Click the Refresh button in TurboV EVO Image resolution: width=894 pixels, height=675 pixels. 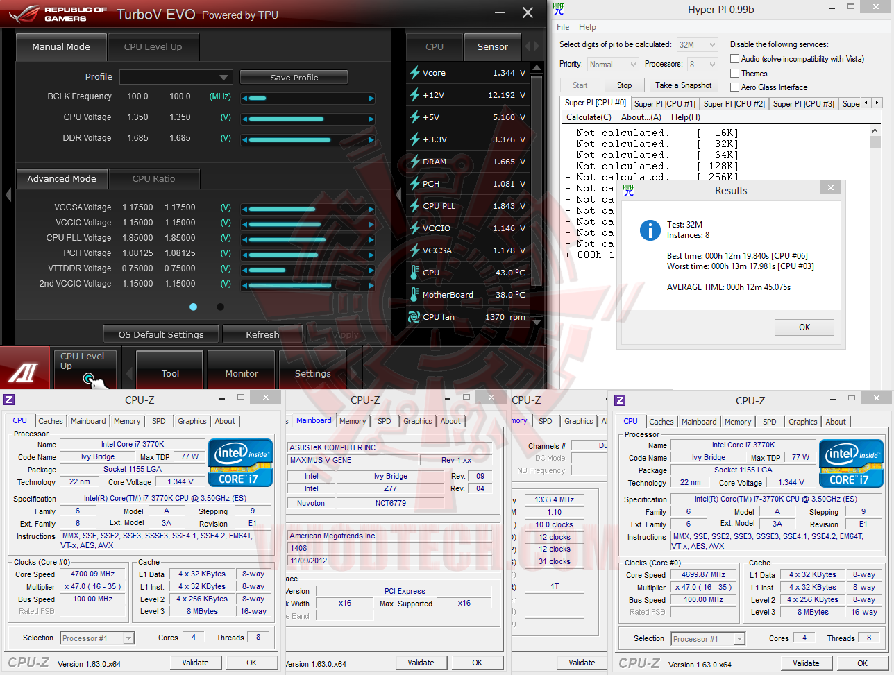coord(262,334)
